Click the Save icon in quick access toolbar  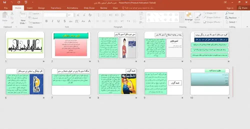tap(4, 2)
